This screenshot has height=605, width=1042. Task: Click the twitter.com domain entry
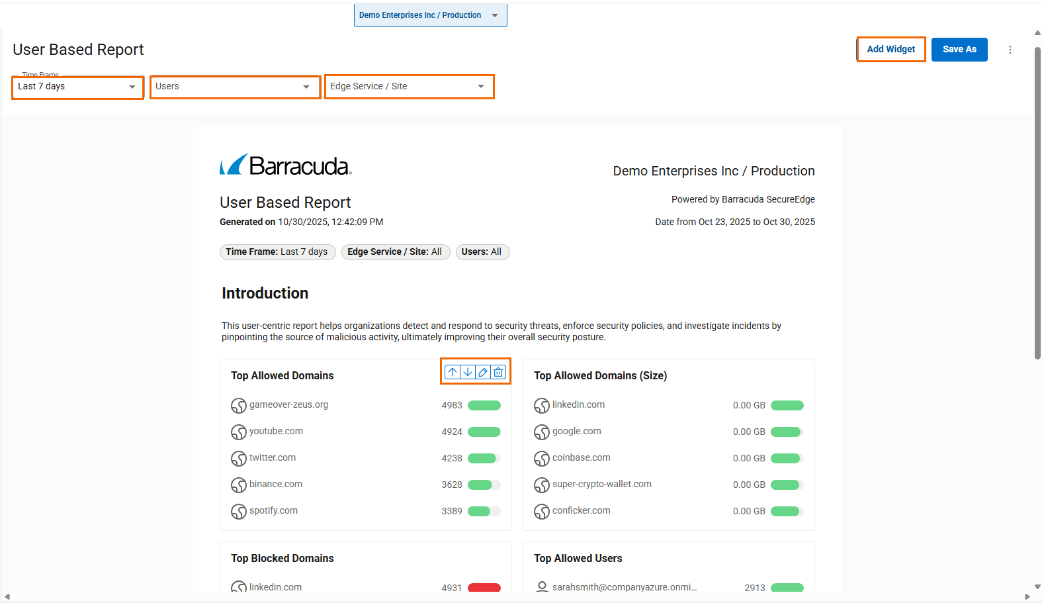tap(272, 457)
